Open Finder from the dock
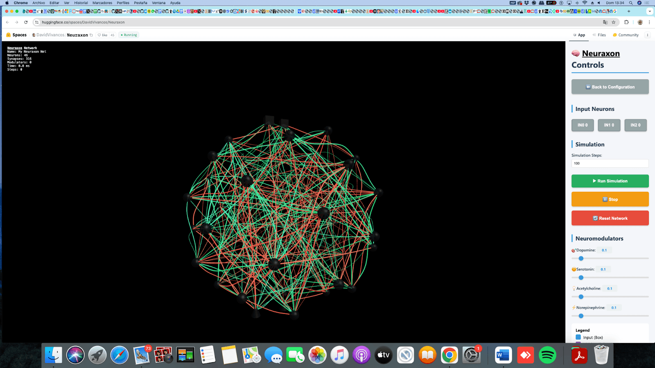Image resolution: width=655 pixels, height=368 pixels. pos(54,355)
